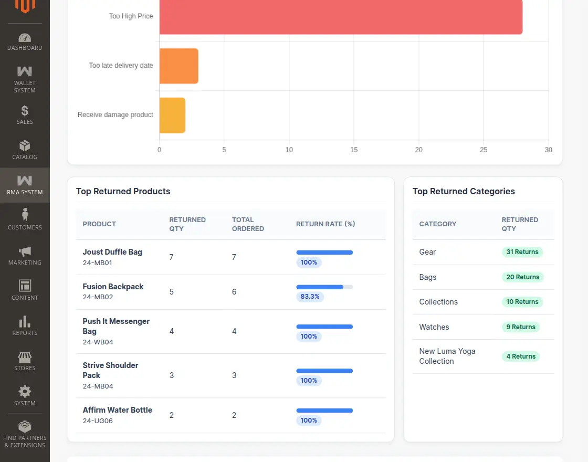Click Fusion Backpack total ordered value 6
The width and height of the screenshot is (588, 462).
[x=234, y=292]
